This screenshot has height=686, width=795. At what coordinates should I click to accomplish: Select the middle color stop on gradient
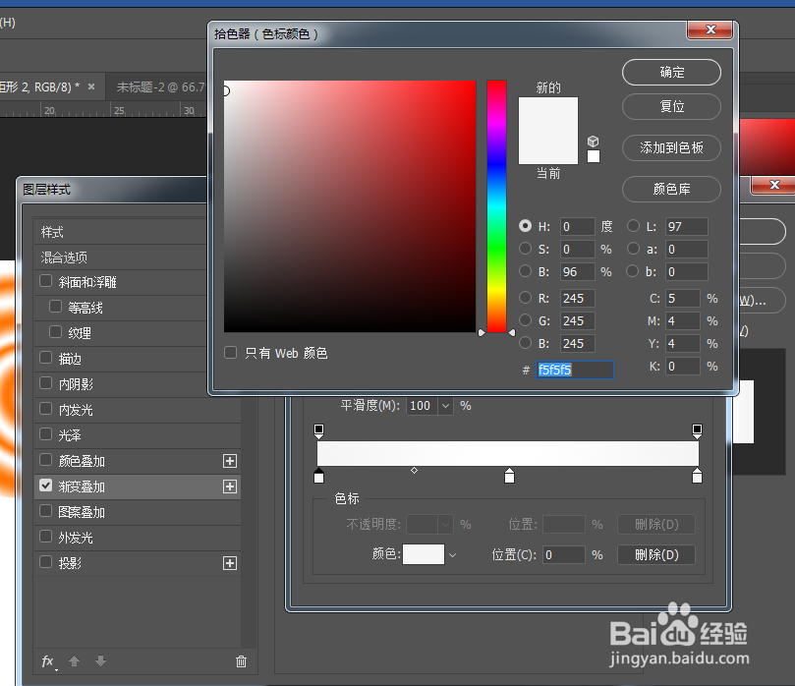510,476
